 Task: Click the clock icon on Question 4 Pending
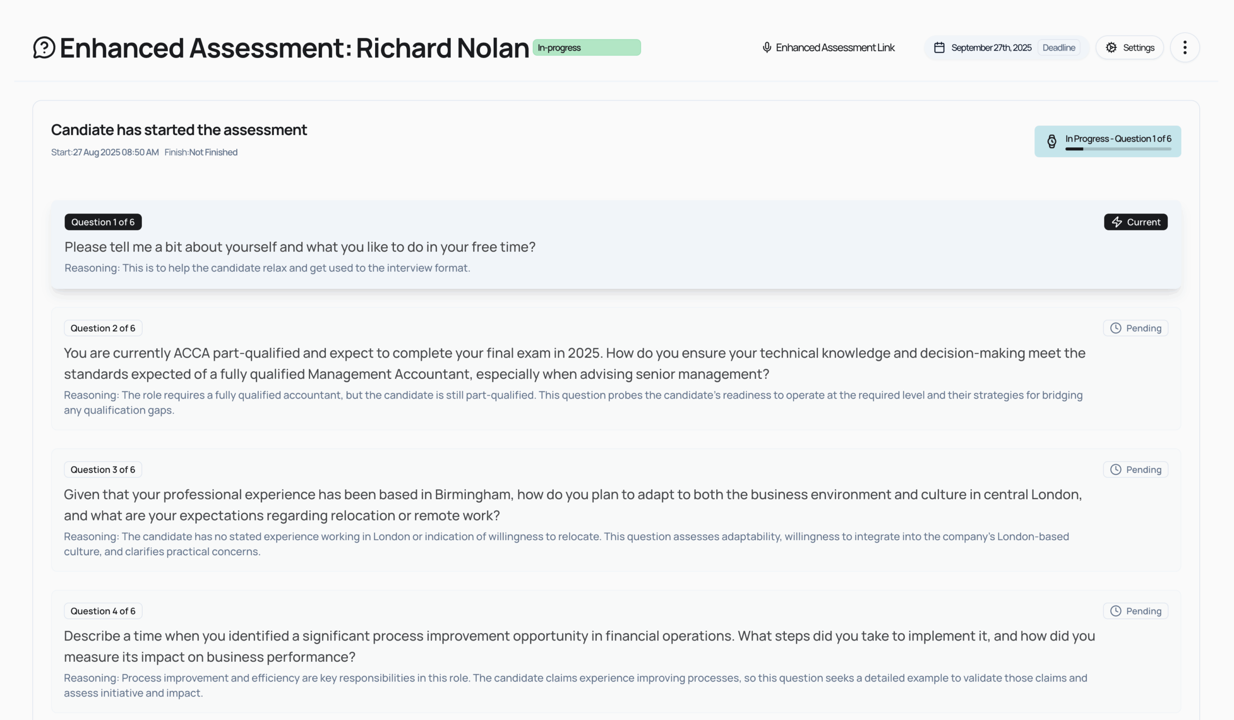(1115, 611)
